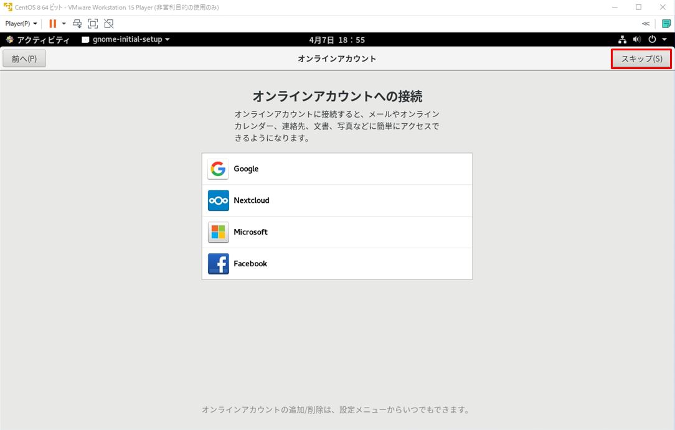The image size is (675, 430).
Task: Skip this step with スキップ(S) button
Action: click(x=641, y=59)
